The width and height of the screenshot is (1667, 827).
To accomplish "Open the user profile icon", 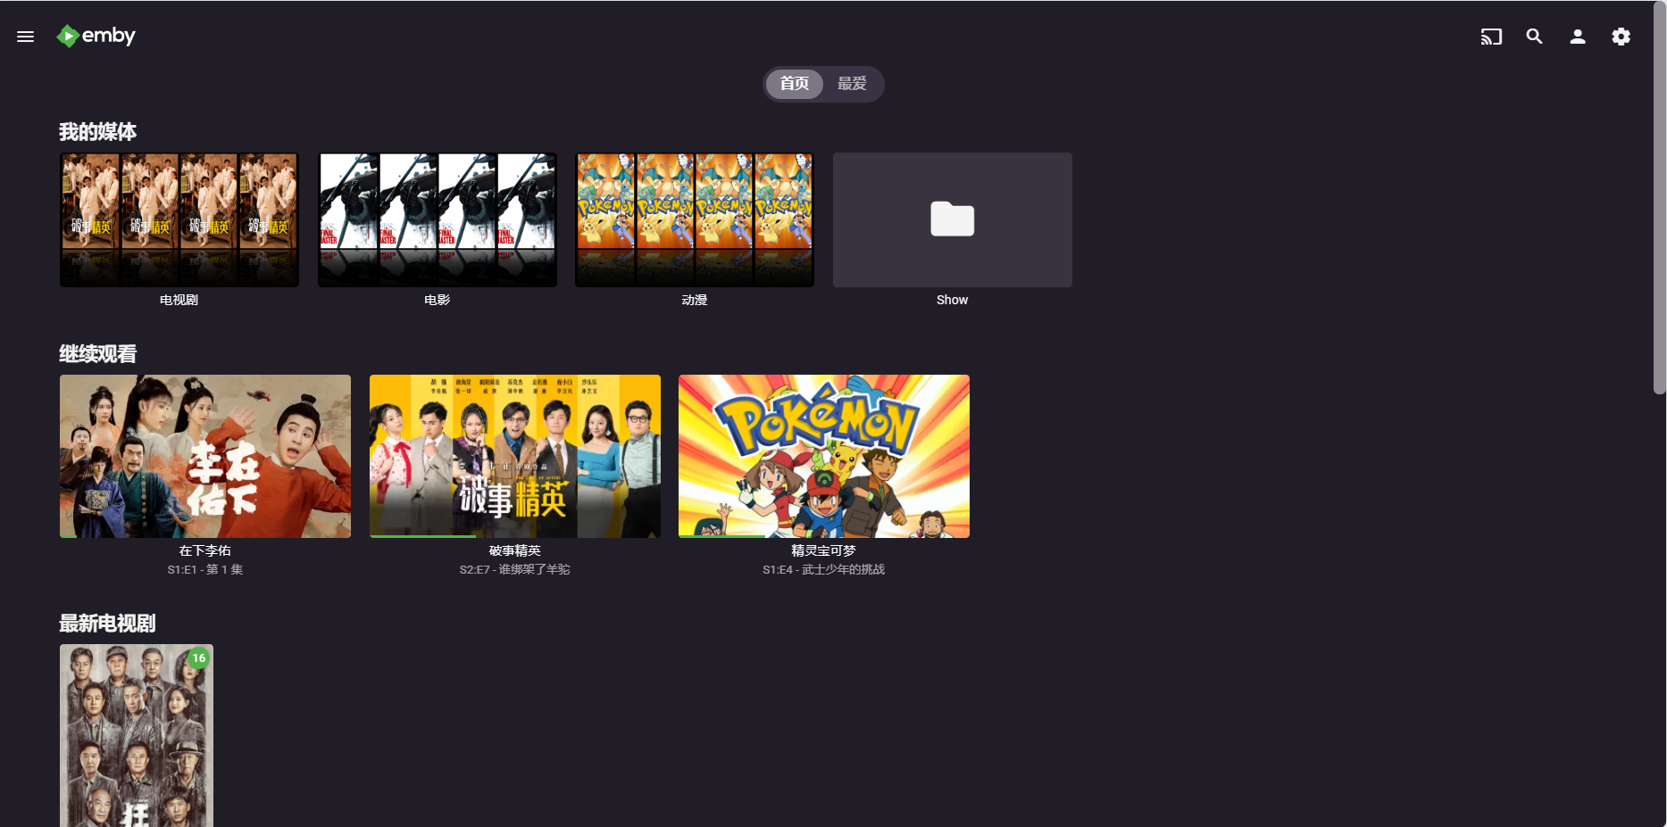I will tap(1578, 37).
